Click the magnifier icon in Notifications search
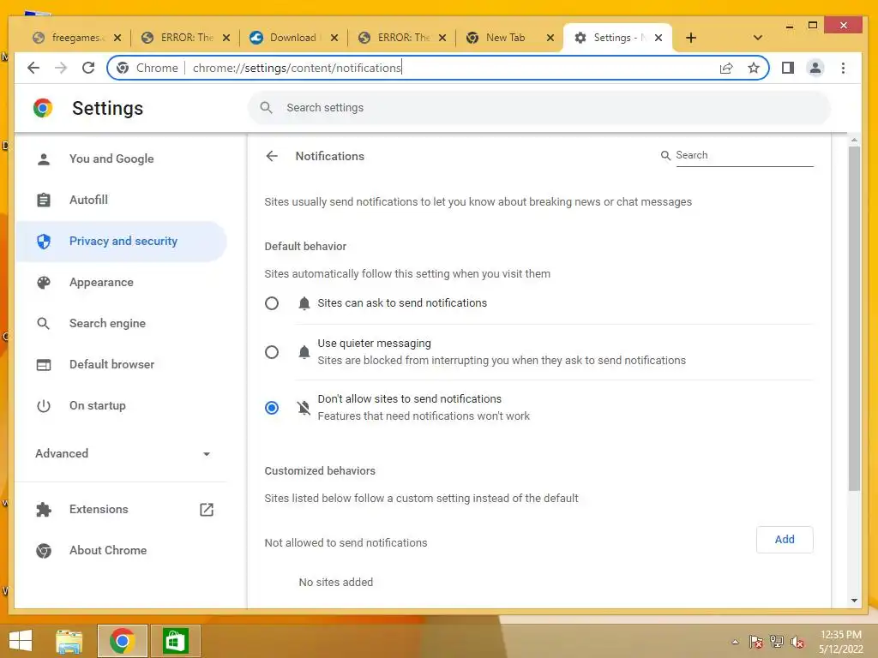This screenshot has width=878, height=658. point(665,155)
